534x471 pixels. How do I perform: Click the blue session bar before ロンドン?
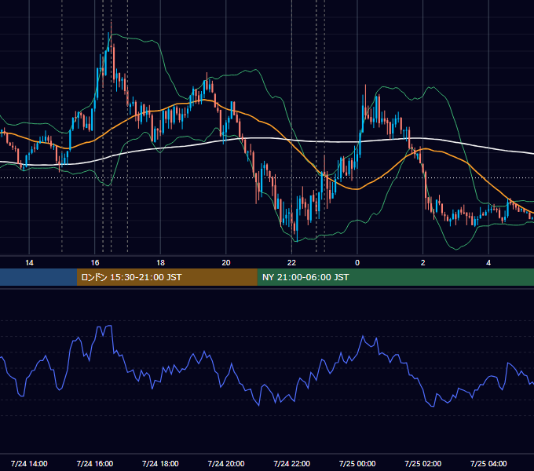38,277
